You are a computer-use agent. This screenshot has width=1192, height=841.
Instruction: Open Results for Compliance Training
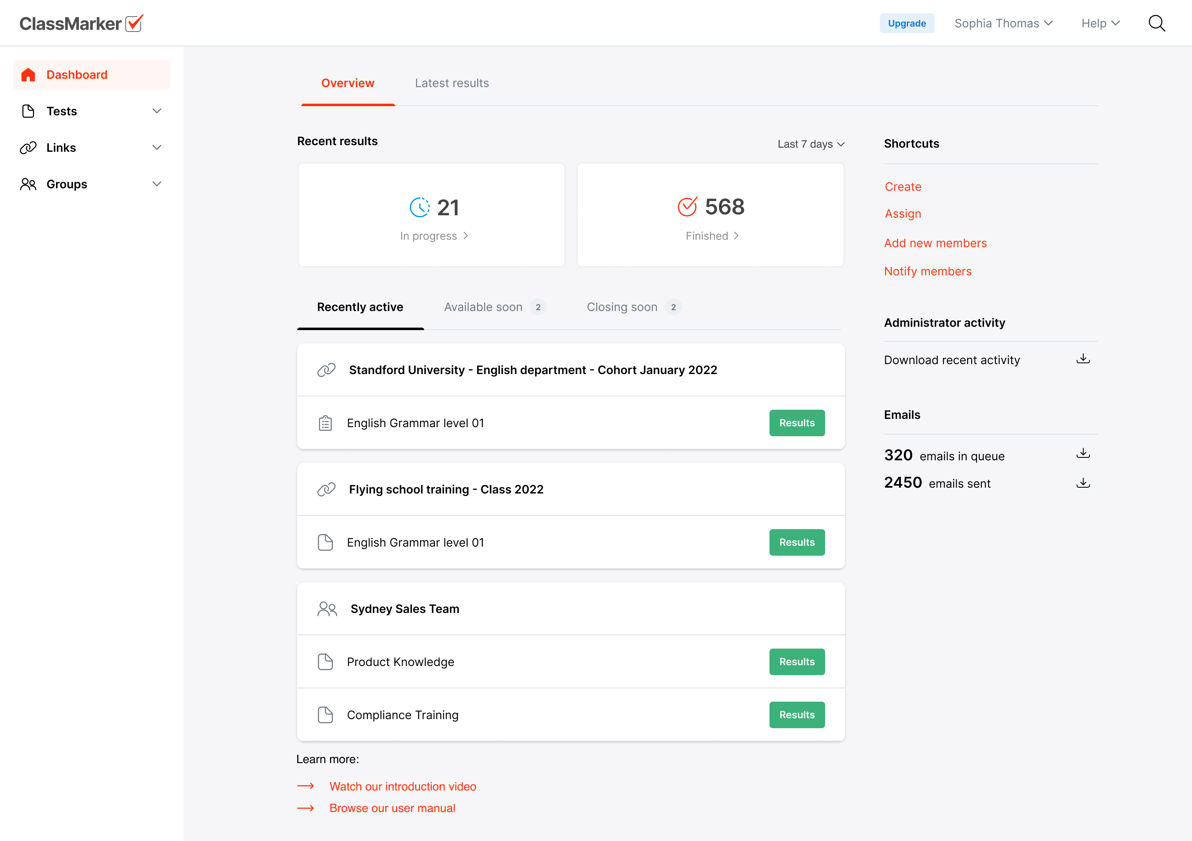click(796, 715)
